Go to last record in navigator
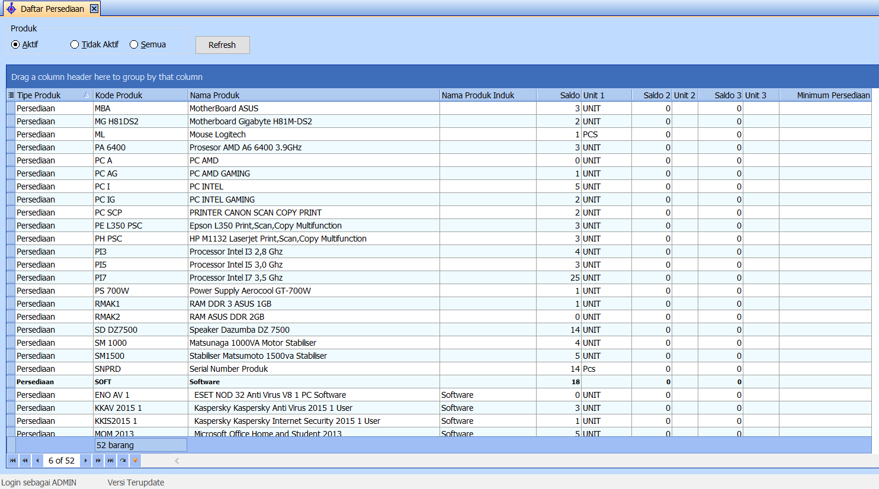 (111, 461)
